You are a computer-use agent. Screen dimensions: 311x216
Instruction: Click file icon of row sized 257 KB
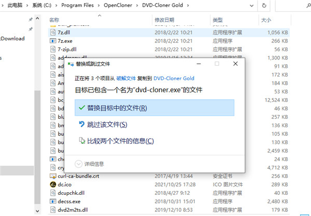(x=53, y=117)
